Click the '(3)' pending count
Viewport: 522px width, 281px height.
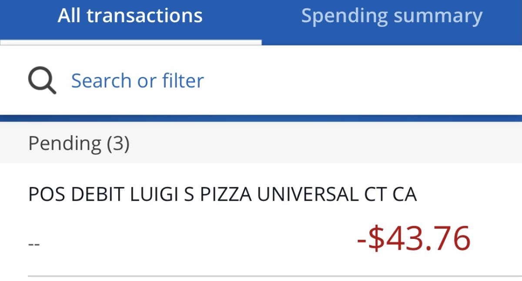(118, 143)
